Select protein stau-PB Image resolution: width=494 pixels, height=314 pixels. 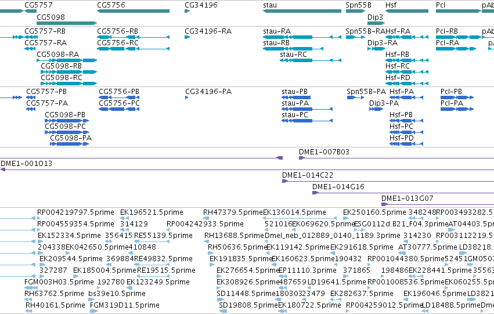[294, 92]
